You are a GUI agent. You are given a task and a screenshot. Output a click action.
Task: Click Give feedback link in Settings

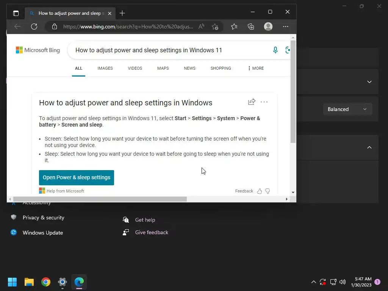click(152, 232)
